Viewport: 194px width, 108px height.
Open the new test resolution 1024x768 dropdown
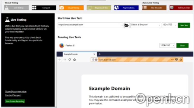pos(169,25)
